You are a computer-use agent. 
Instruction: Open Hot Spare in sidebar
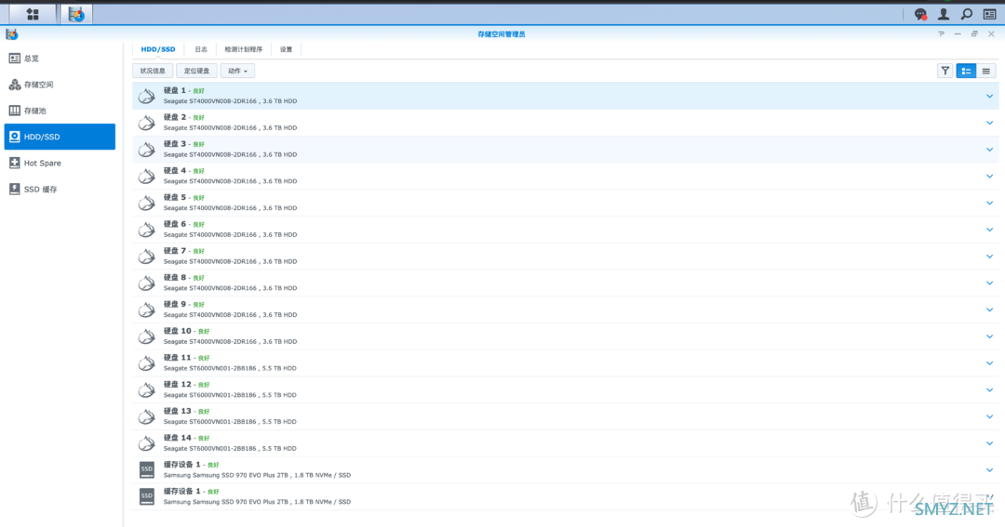[x=60, y=164]
